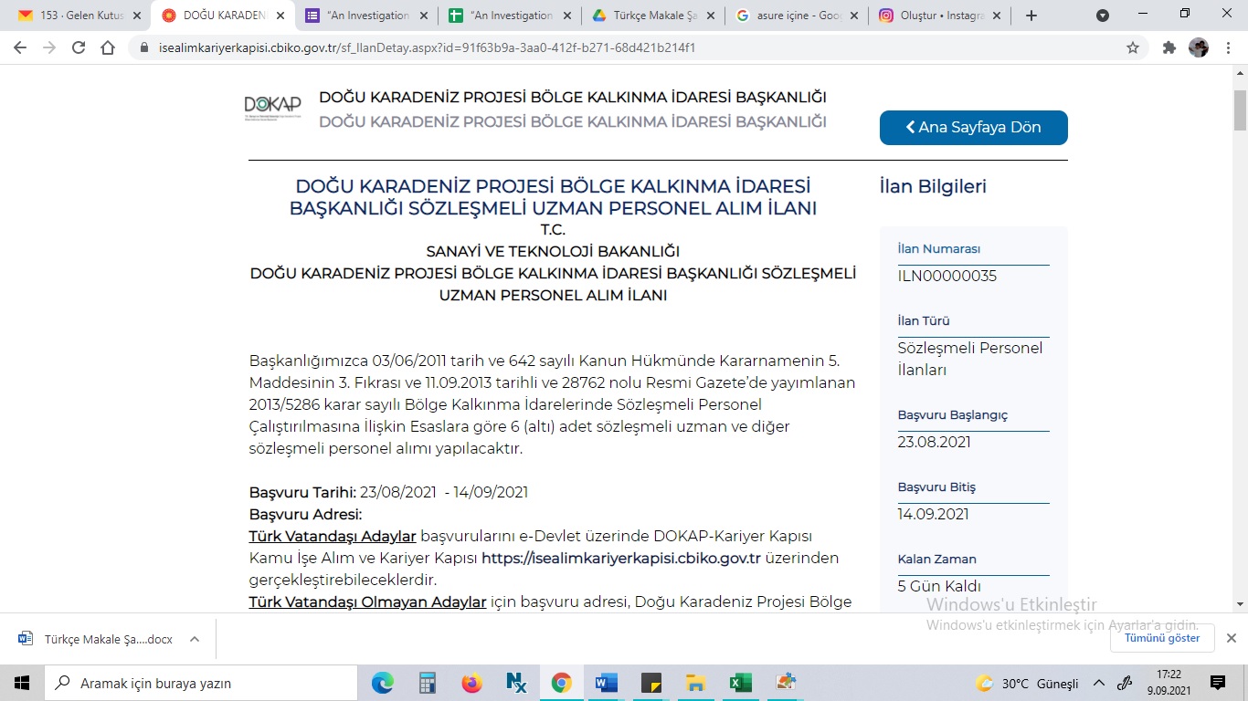The height and width of the screenshot is (701, 1248).
Task: Click the Başvuru Bitiş date 14.09.2021
Action: click(x=934, y=514)
